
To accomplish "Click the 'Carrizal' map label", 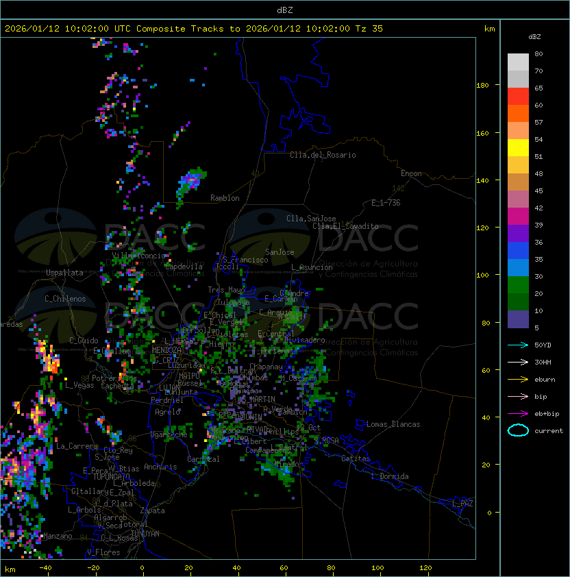I will tap(203, 459).
